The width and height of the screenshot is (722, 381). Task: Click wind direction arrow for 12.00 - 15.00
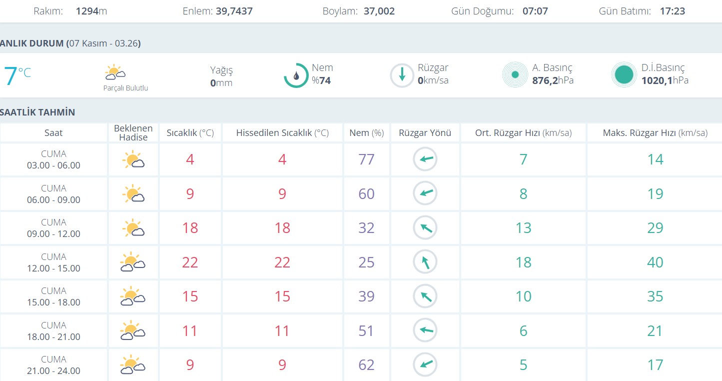pyautogui.click(x=425, y=262)
